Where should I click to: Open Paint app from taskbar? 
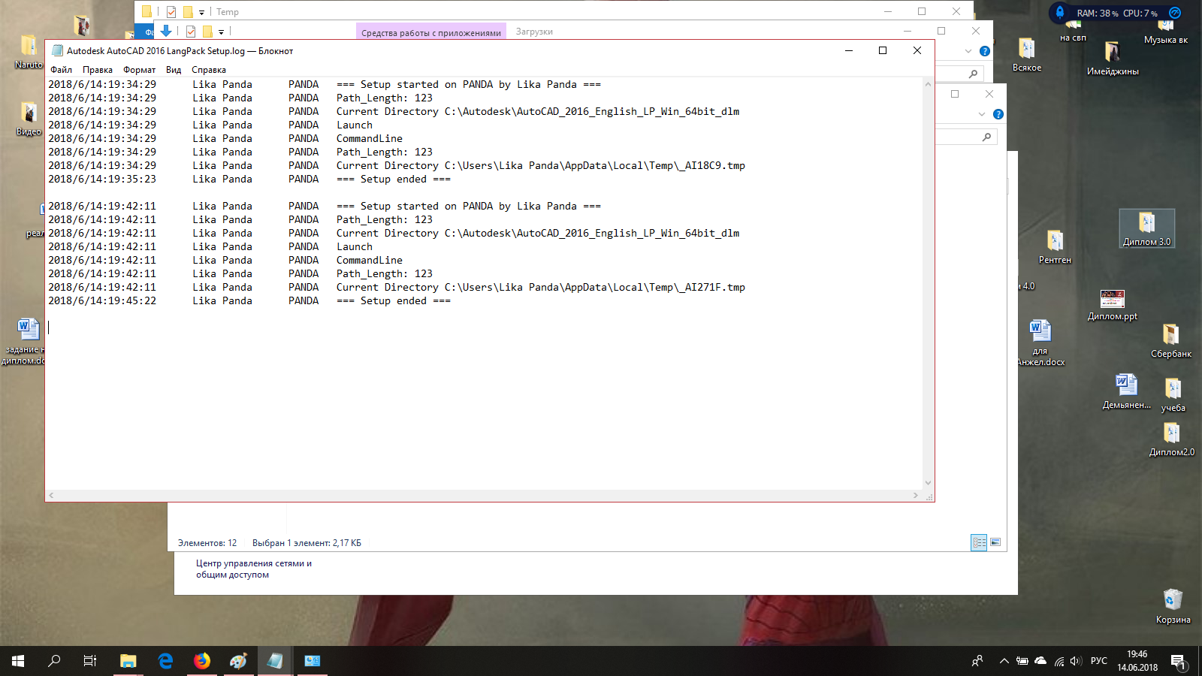[x=239, y=661]
